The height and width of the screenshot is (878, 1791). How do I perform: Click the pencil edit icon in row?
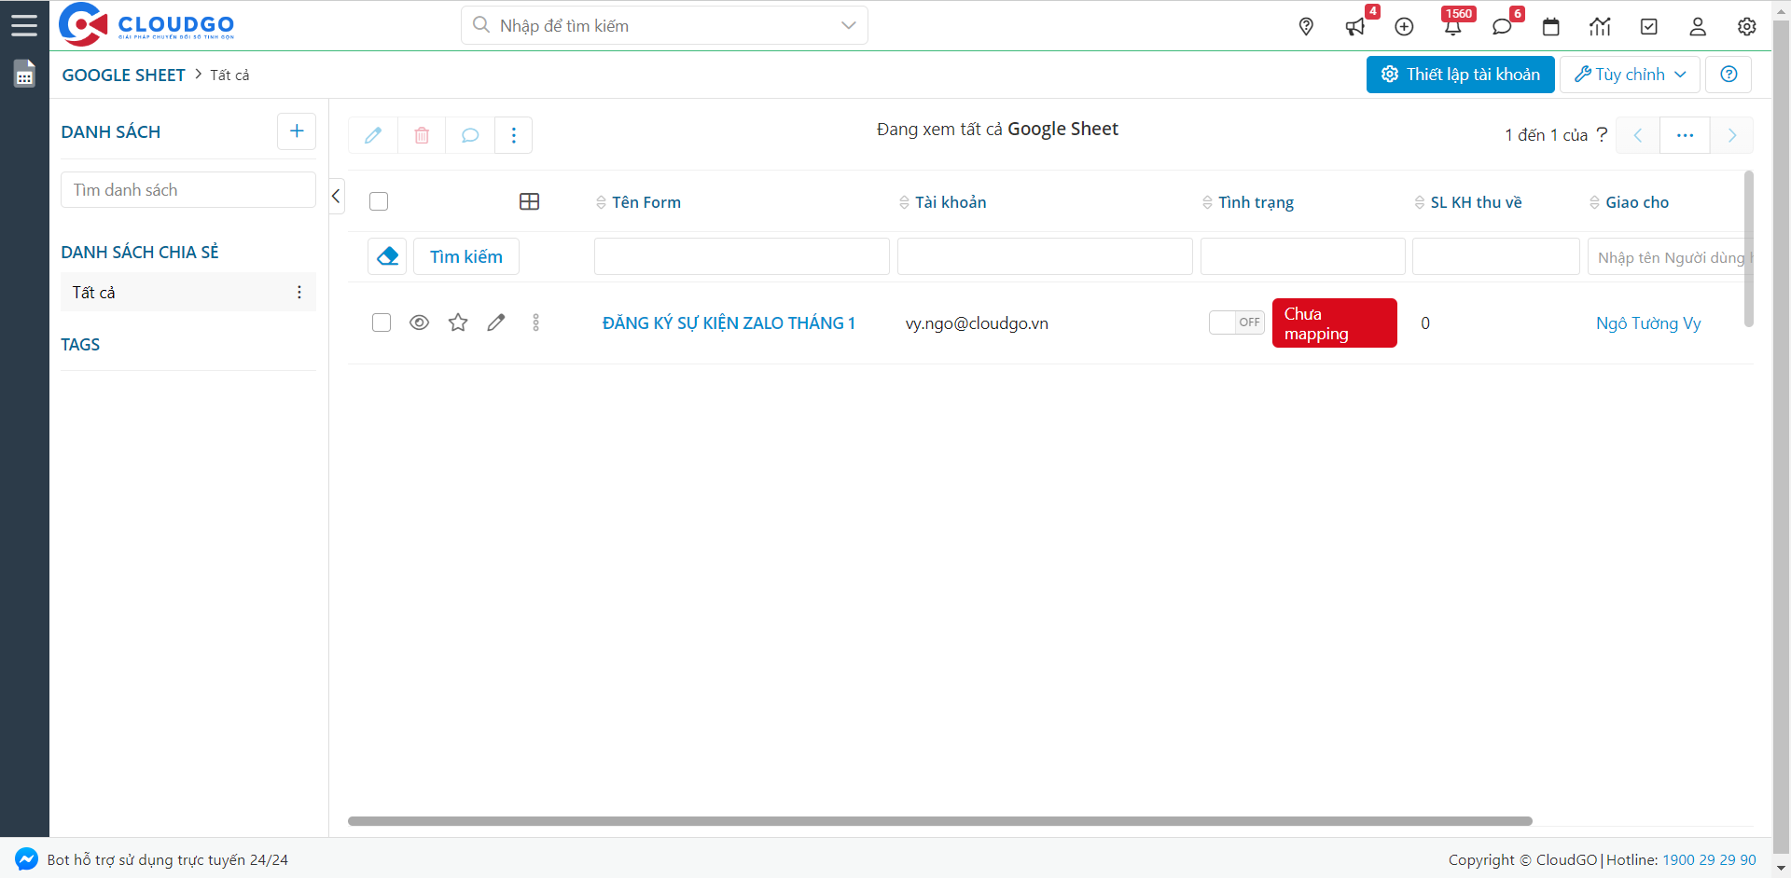(496, 322)
